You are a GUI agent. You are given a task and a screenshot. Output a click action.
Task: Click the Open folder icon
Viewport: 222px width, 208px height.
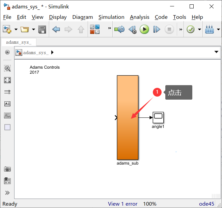25,29
